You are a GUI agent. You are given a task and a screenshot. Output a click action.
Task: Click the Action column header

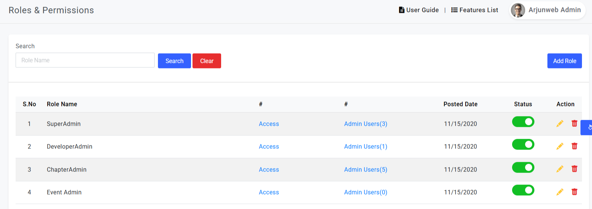click(x=565, y=104)
